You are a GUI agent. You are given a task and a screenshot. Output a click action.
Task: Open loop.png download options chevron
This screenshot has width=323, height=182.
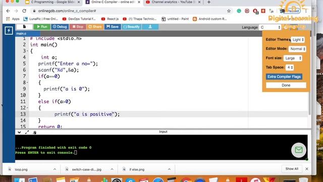click(55, 169)
